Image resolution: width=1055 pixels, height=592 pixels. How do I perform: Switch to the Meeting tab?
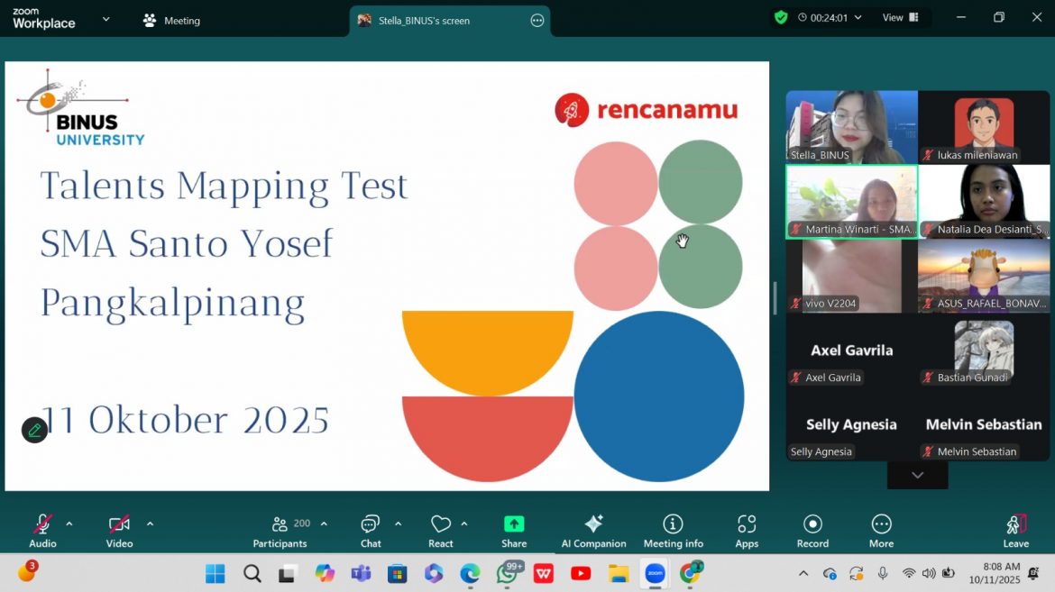coord(171,21)
